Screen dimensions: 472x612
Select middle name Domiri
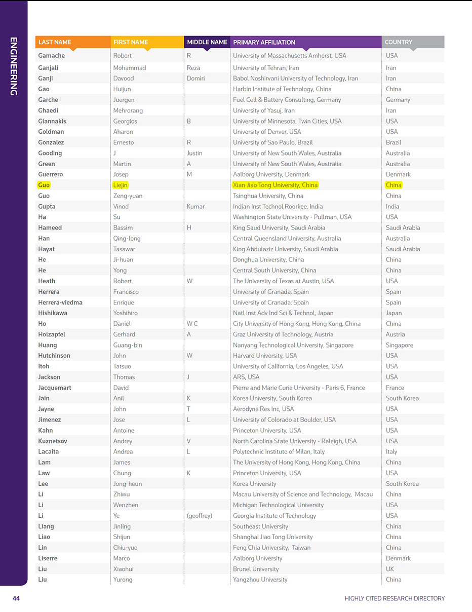point(195,79)
